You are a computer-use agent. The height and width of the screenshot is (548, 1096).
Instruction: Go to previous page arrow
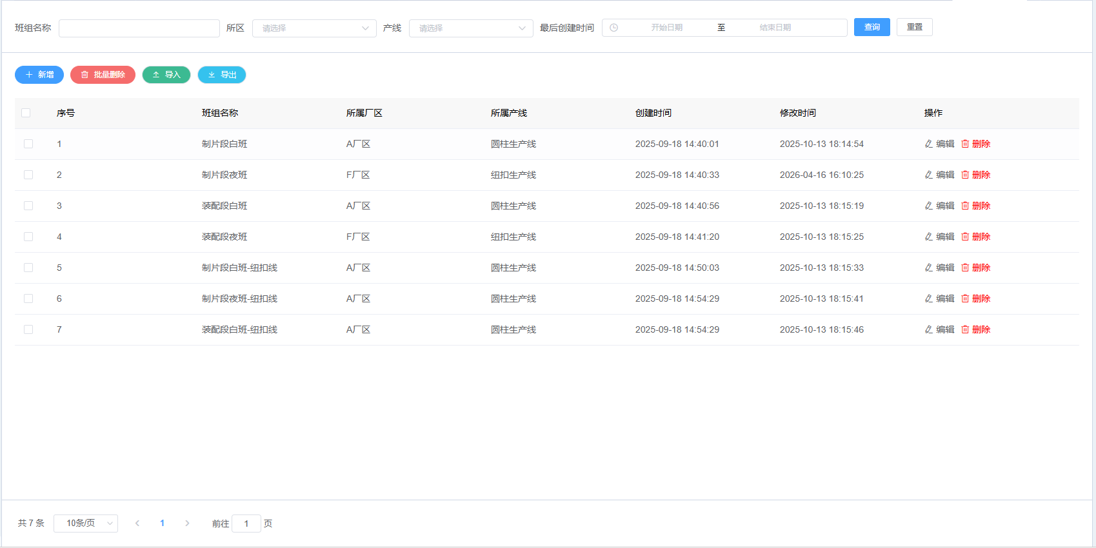137,523
